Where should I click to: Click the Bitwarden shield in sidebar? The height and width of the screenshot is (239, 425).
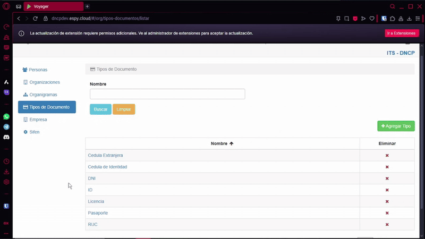click(6, 206)
